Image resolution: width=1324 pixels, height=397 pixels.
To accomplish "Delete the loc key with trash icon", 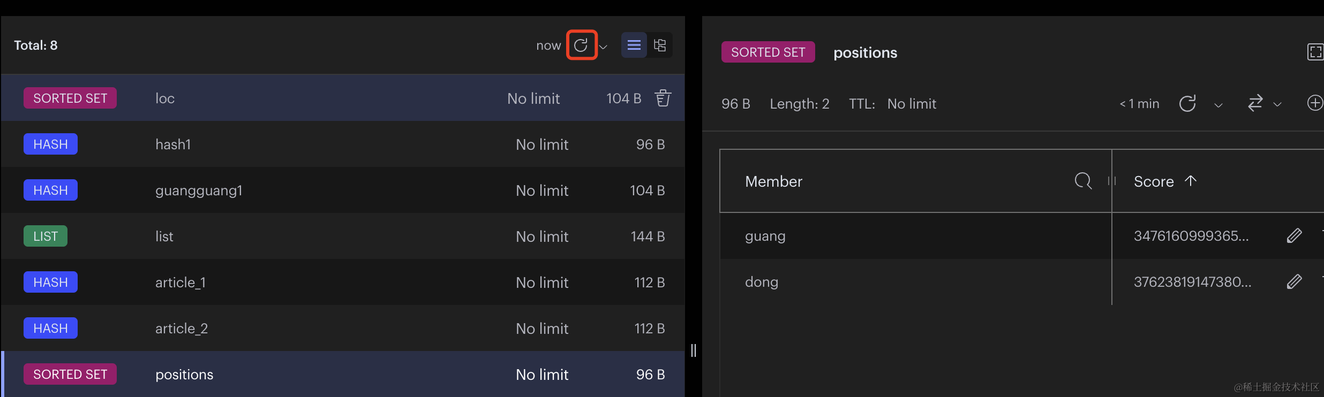I will pyautogui.click(x=663, y=98).
